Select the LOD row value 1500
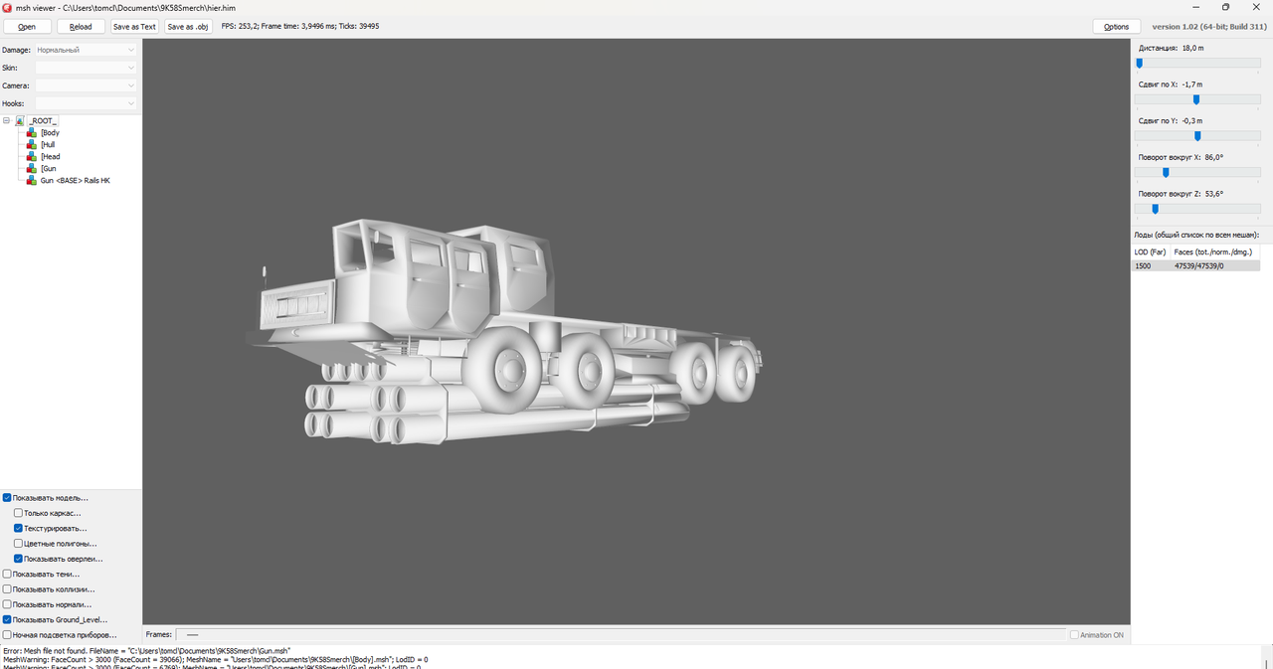The height and width of the screenshot is (669, 1273). [x=1143, y=265]
